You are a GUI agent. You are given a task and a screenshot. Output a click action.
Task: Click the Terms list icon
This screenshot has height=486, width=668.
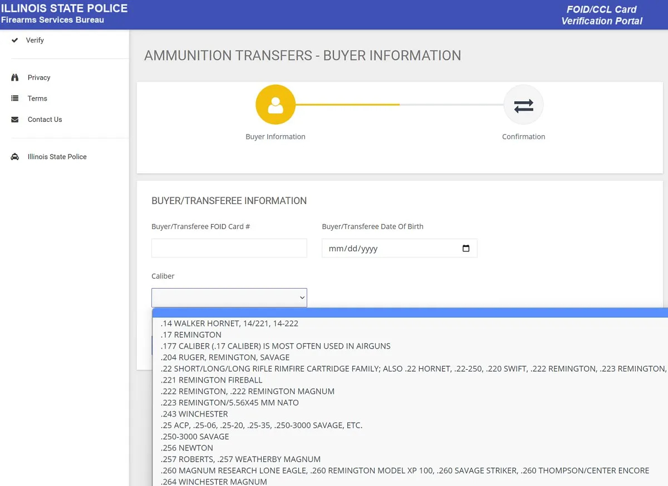click(x=15, y=98)
